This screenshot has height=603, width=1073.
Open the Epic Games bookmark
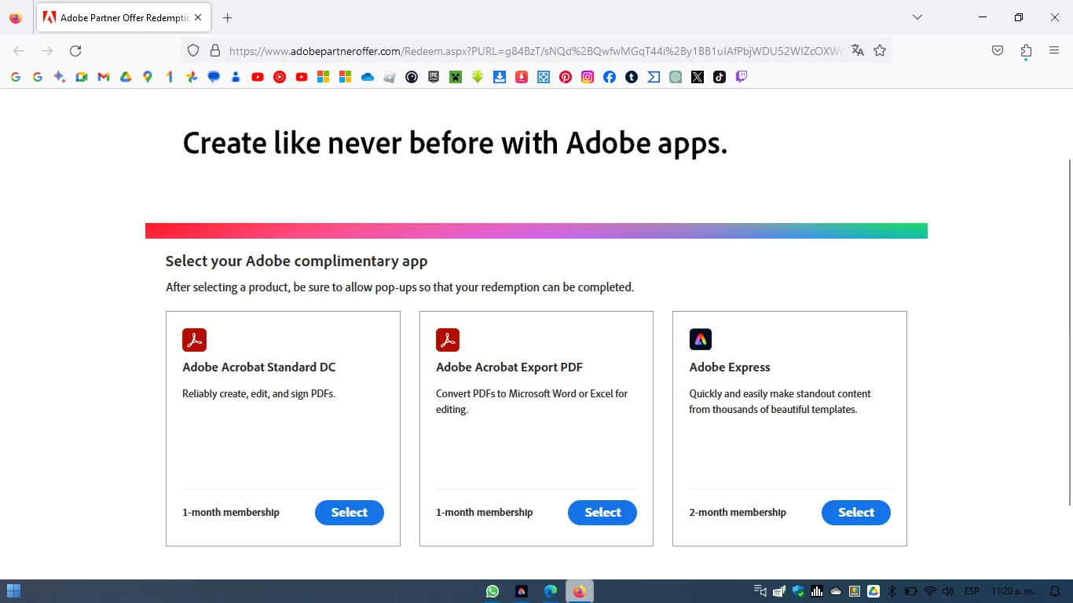pos(433,77)
